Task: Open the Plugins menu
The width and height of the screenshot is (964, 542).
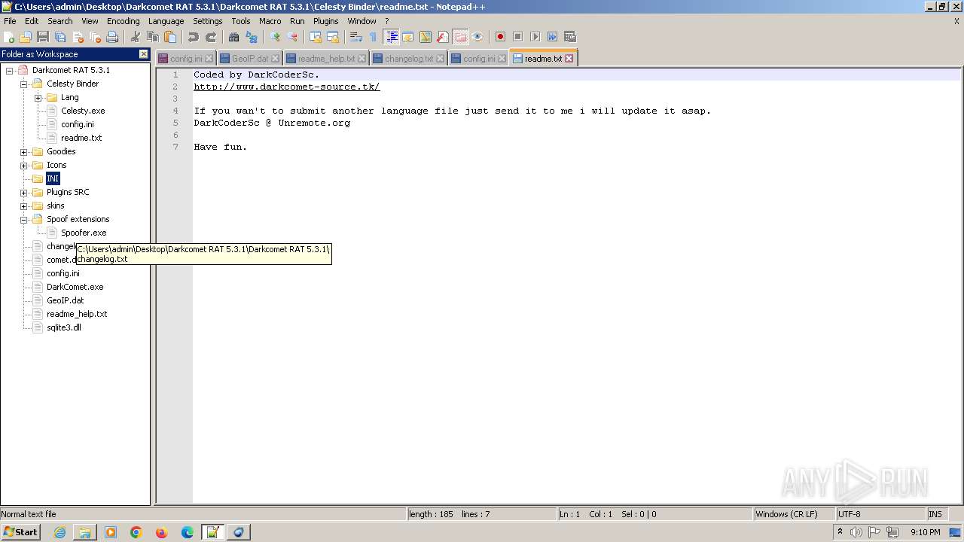Action: point(325,21)
